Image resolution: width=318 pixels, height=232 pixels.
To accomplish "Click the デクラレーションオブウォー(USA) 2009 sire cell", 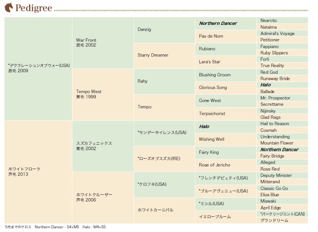I will pyautogui.click(x=38, y=69).
